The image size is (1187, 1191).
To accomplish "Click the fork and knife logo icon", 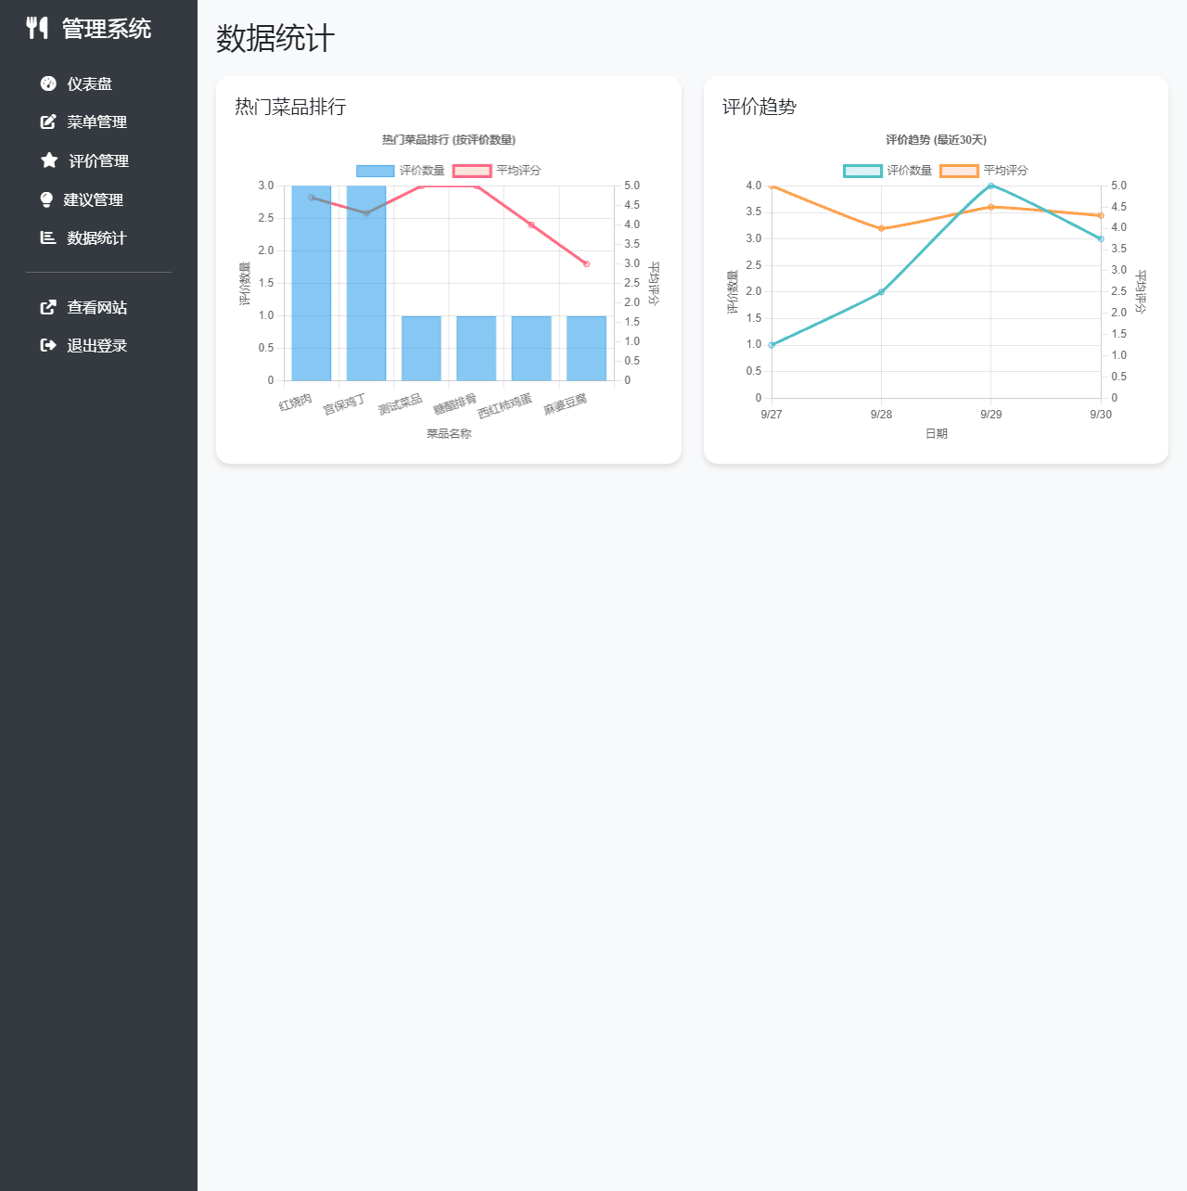I will point(37,28).
